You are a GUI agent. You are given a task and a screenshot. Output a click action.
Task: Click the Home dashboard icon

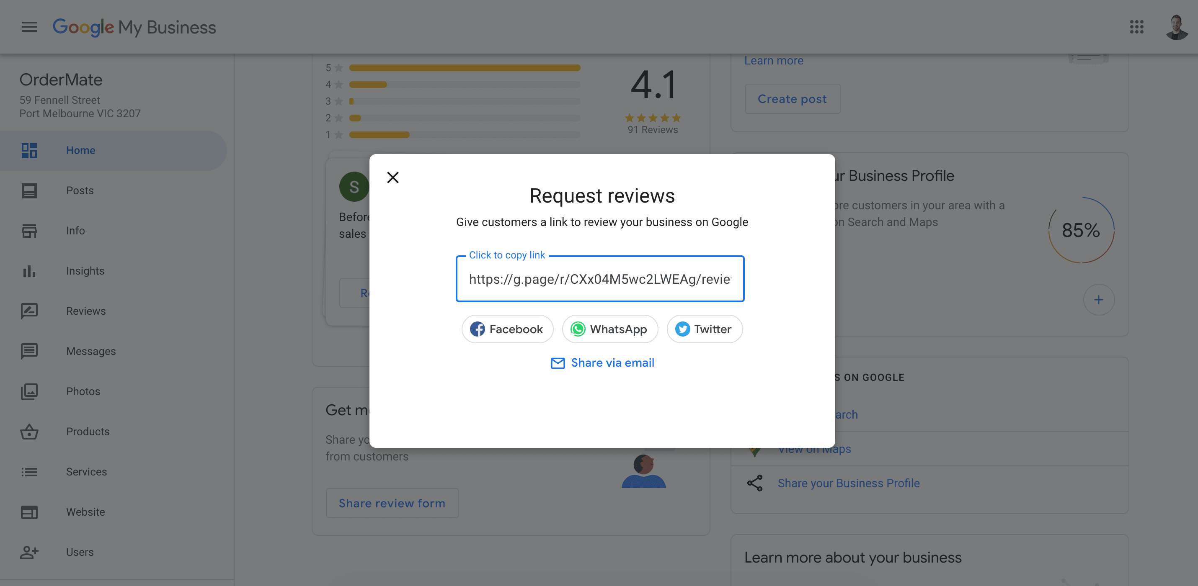[29, 151]
